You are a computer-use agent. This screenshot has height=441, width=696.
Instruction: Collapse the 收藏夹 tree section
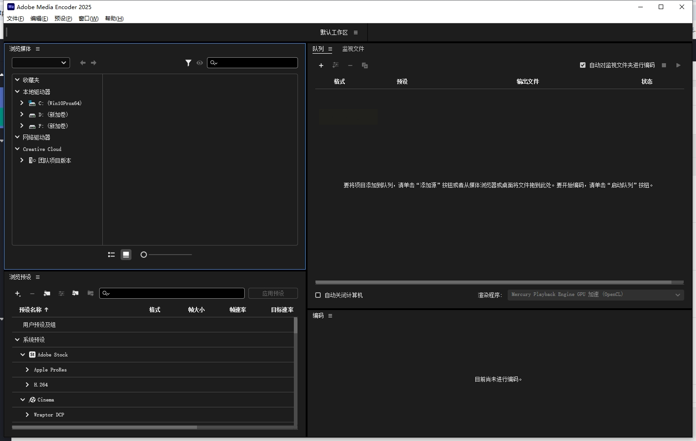17,80
